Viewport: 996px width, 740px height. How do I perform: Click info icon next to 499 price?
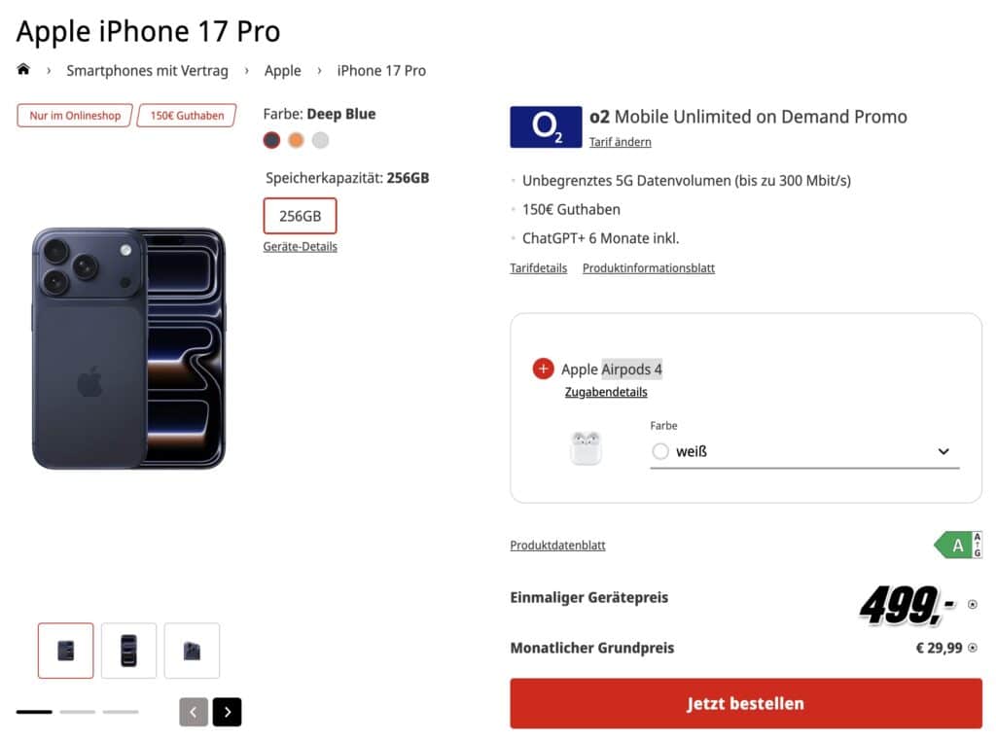(x=973, y=604)
